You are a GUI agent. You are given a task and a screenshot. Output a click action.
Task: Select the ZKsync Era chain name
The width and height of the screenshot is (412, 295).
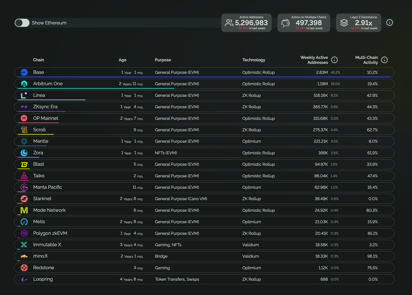click(x=45, y=107)
